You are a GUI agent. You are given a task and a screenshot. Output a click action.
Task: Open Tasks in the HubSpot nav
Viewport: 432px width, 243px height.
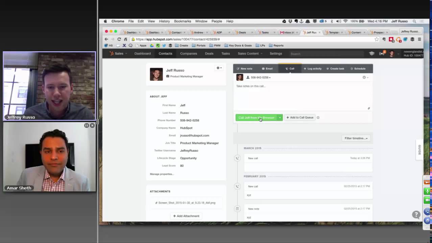[x=225, y=53]
